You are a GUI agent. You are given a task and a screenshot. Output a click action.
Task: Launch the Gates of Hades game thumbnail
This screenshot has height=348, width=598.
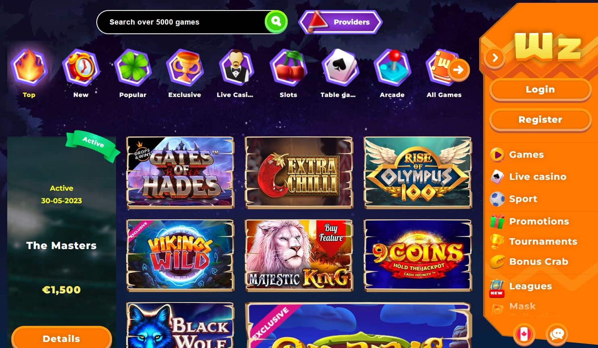pos(180,173)
